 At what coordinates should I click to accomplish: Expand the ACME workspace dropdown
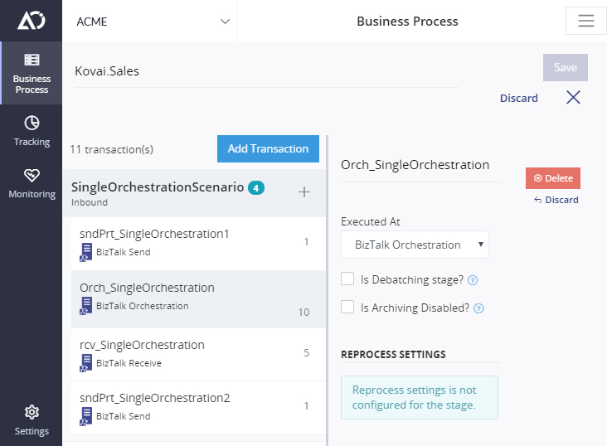click(149, 22)
